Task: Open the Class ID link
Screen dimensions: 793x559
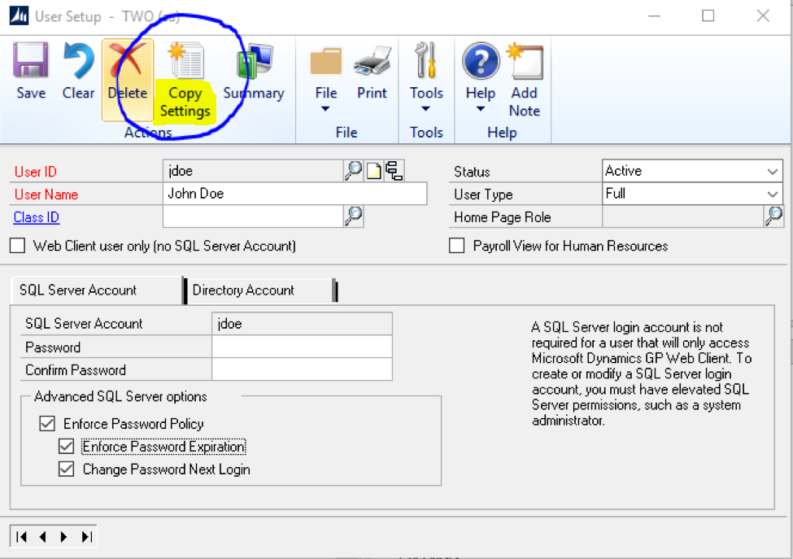Action: (36, 217)
